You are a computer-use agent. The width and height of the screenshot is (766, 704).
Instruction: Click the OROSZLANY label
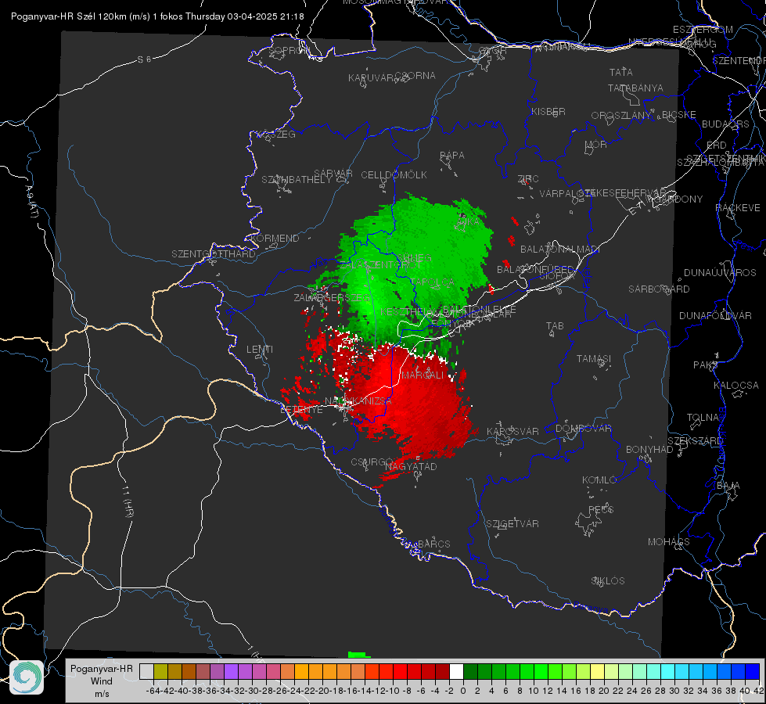click(x=621, y=115)
